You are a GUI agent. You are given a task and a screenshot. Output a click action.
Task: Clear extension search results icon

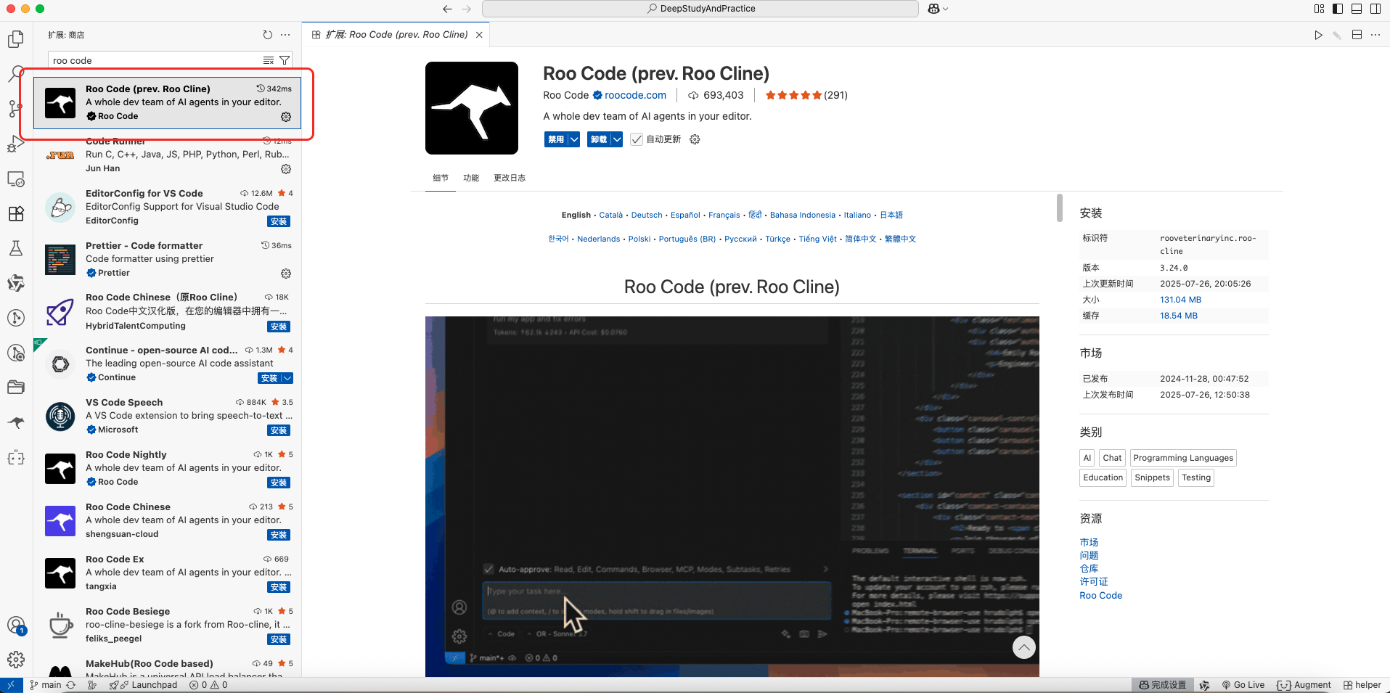coord(269,60)
